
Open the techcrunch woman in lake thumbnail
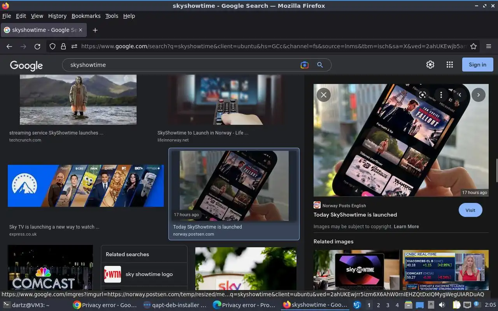78,100
